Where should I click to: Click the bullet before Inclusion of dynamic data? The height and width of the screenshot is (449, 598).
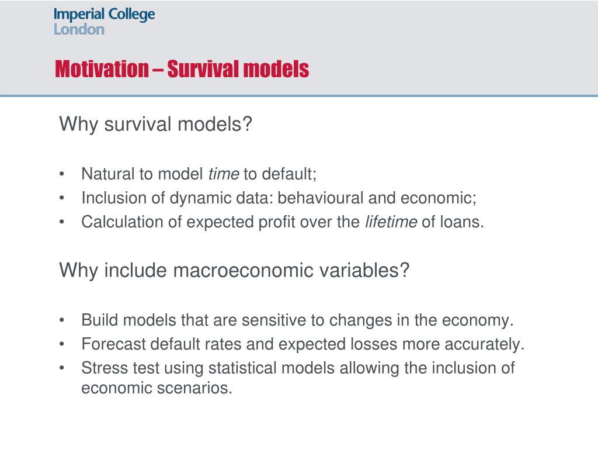[x=62, y=198]
